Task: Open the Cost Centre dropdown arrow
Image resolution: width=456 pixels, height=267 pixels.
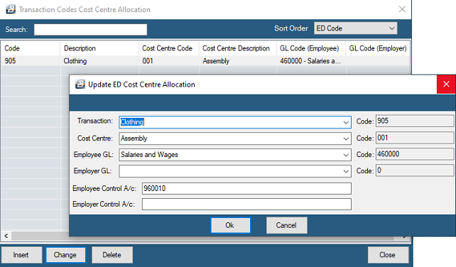Action: coord(346,138)
